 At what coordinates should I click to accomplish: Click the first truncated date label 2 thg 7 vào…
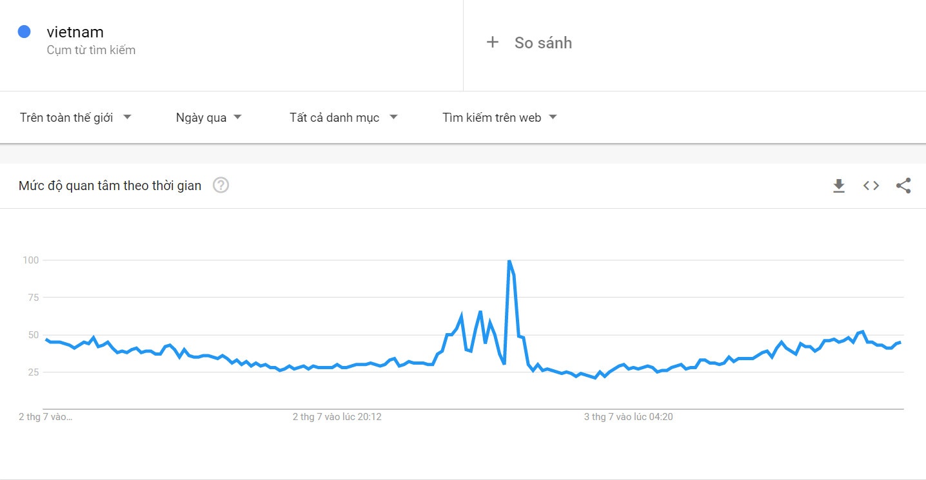[x=46, y=417]
